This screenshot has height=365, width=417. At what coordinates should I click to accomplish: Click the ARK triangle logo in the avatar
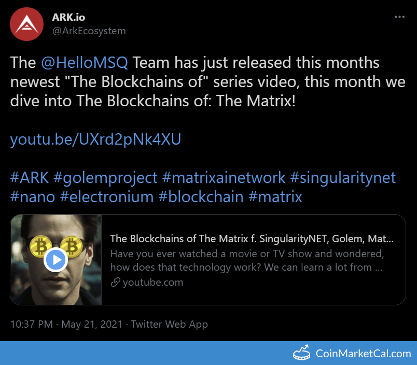26,23
